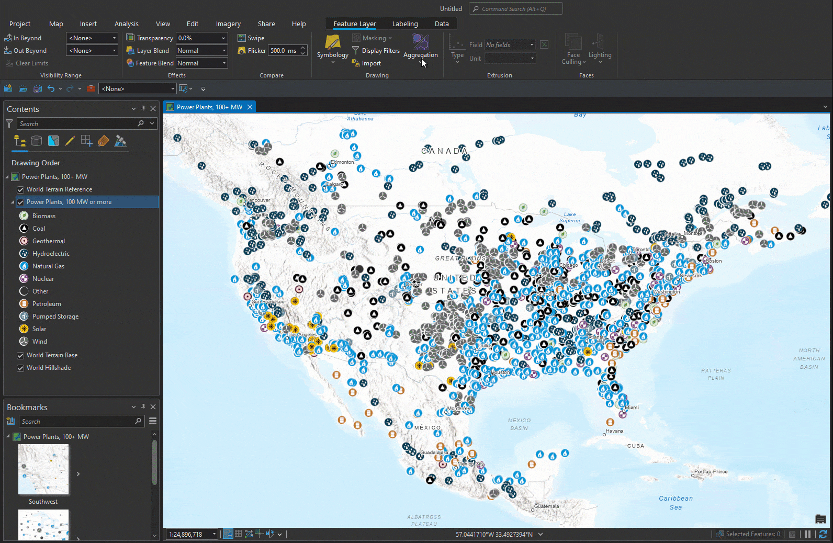Toggle snapping grid icon in status bar

point(238,534)
